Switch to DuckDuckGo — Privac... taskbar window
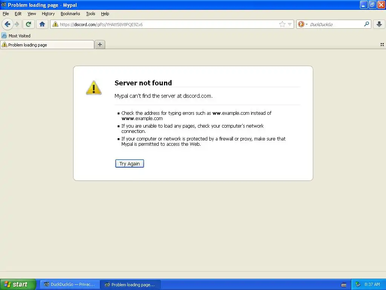Image resolution: width=386 pixels, height=290 pixels. 70,284
